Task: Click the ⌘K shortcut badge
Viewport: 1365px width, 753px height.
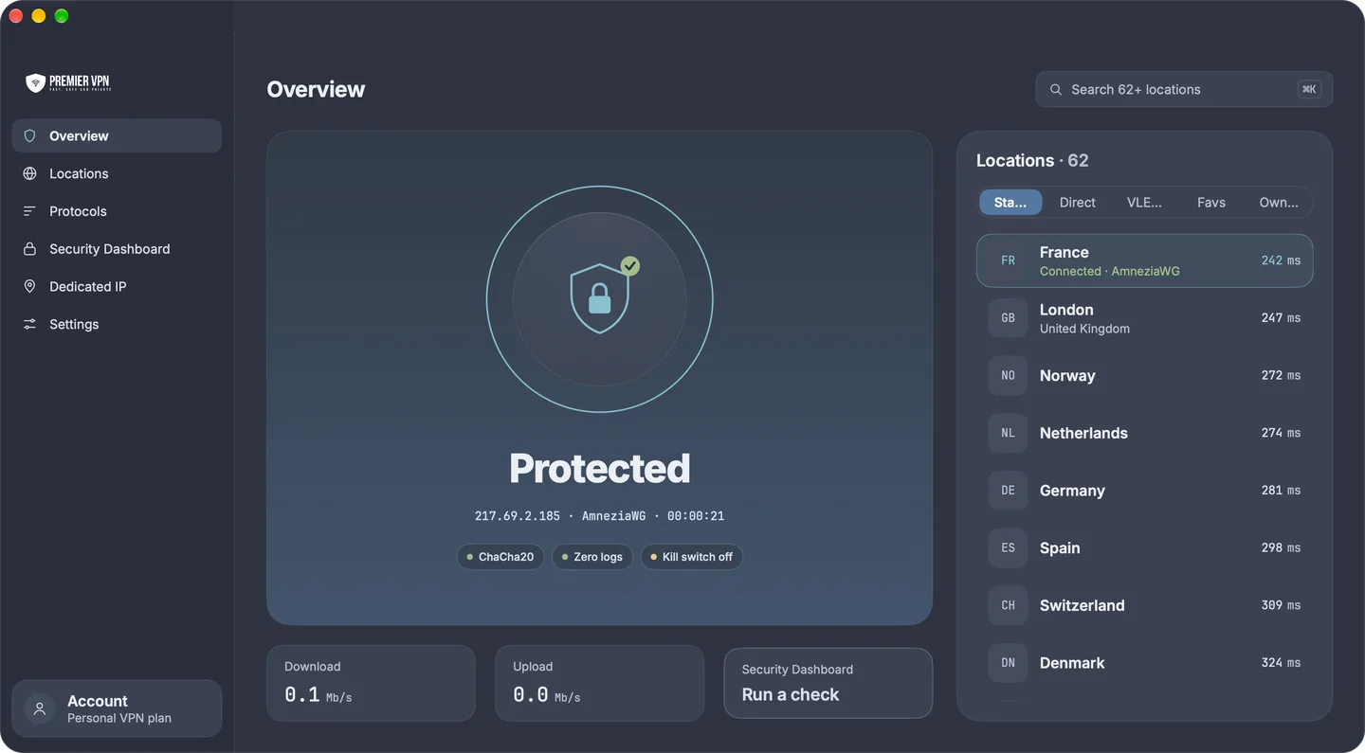Action: (1309, 90)
